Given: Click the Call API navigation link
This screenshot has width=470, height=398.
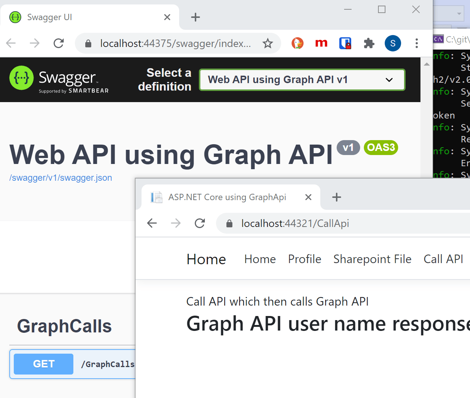Looking at the screenshot, I should click(x=443, y=259).
